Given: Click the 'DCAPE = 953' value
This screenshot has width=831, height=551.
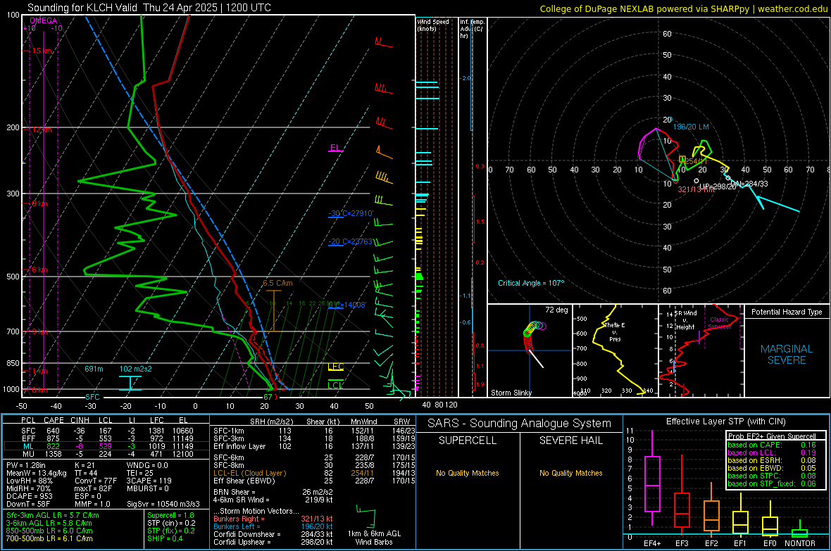Looking at the screenshot, I should (29, 496).
